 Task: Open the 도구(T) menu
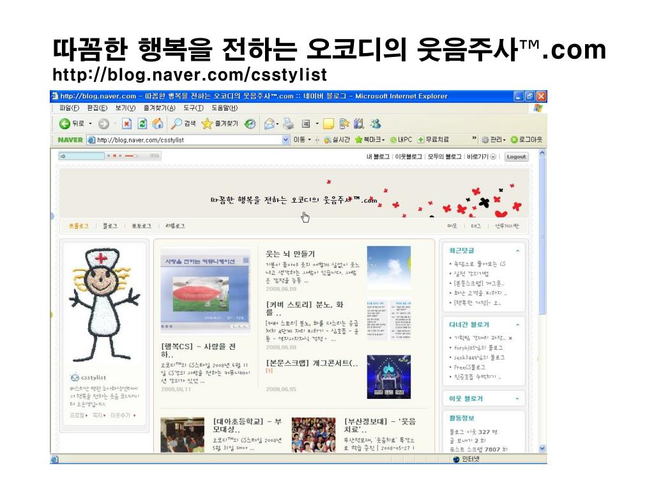(x=193, y=107)
